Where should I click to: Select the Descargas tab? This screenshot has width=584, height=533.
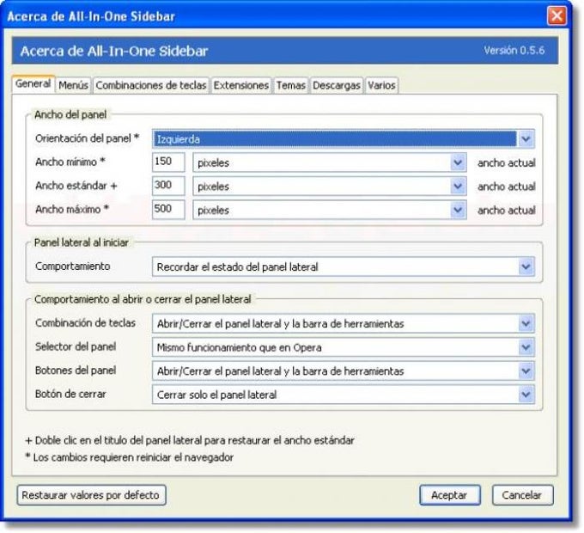click(337, 85)
